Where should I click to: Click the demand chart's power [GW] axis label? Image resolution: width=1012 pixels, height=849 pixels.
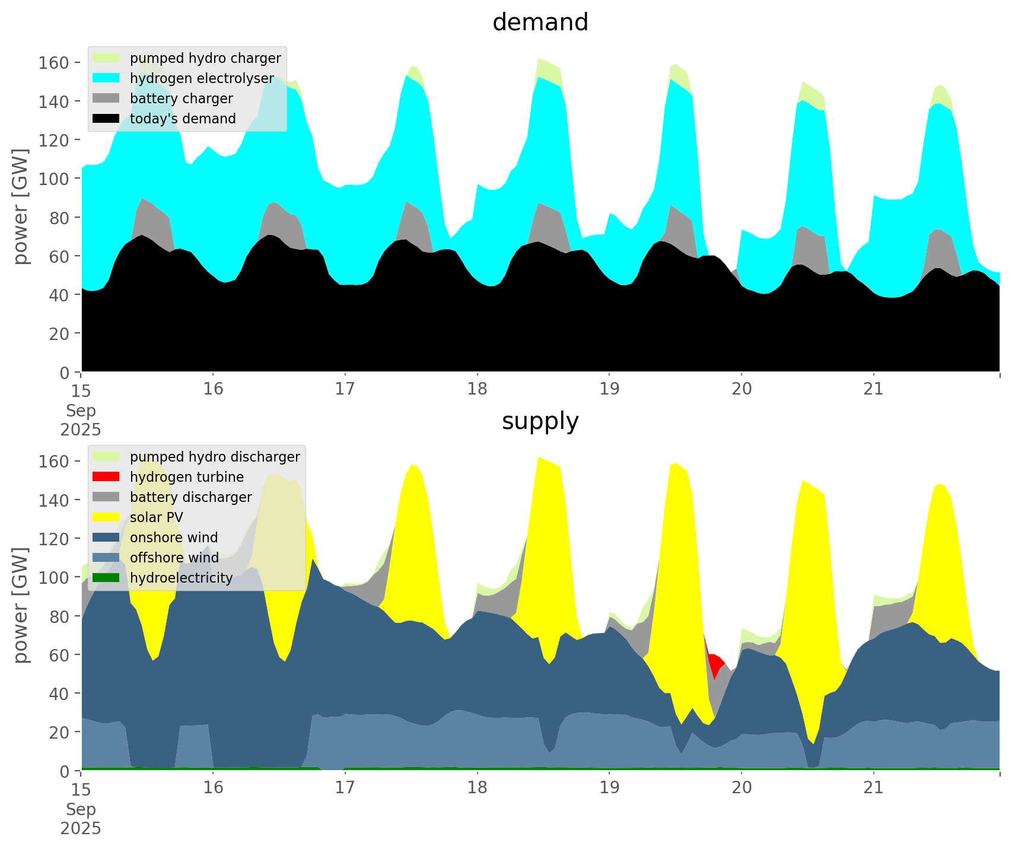pos(21,206)
